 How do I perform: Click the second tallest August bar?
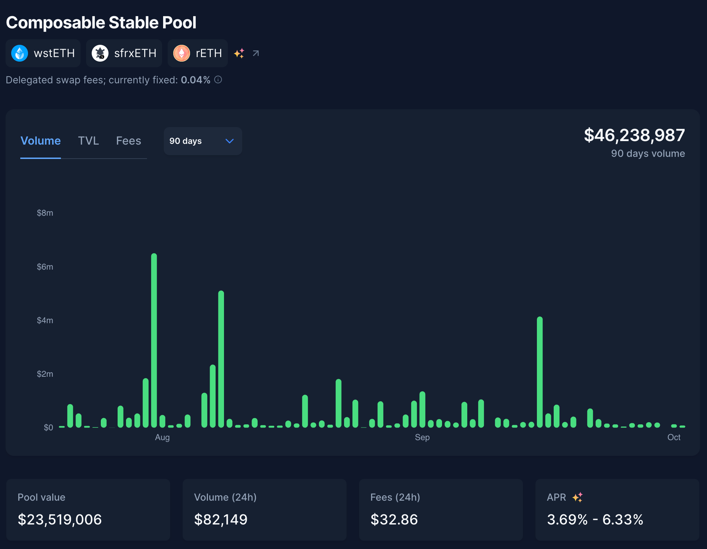pos(221,359)
